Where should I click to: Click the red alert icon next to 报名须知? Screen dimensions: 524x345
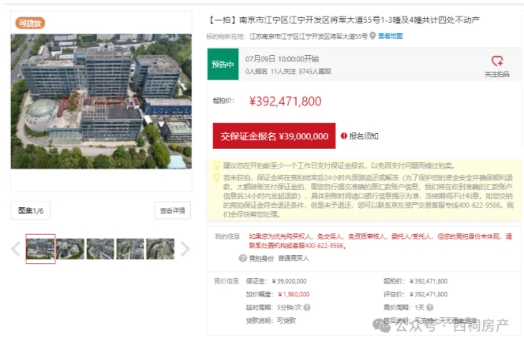coord(343,136)
